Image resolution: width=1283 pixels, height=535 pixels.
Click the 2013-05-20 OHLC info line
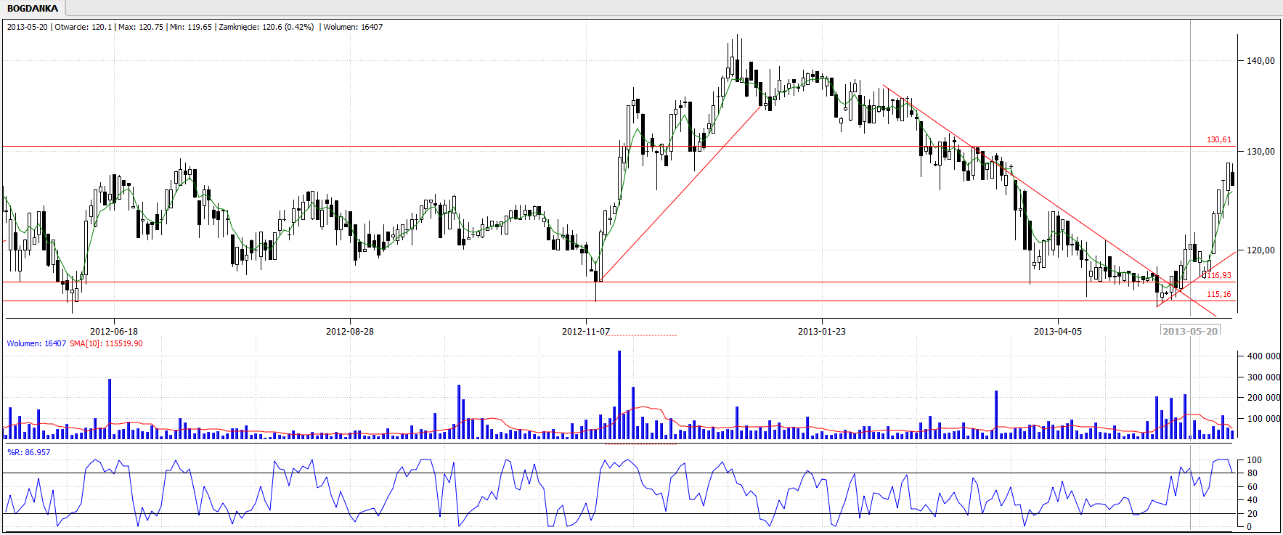click(x=195, y=27)
